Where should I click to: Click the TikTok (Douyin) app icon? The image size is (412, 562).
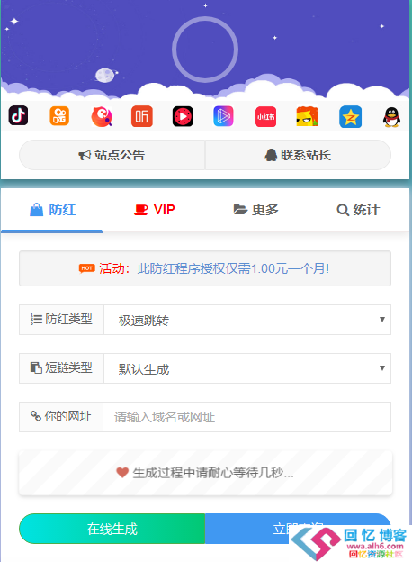tap(18, 115)
